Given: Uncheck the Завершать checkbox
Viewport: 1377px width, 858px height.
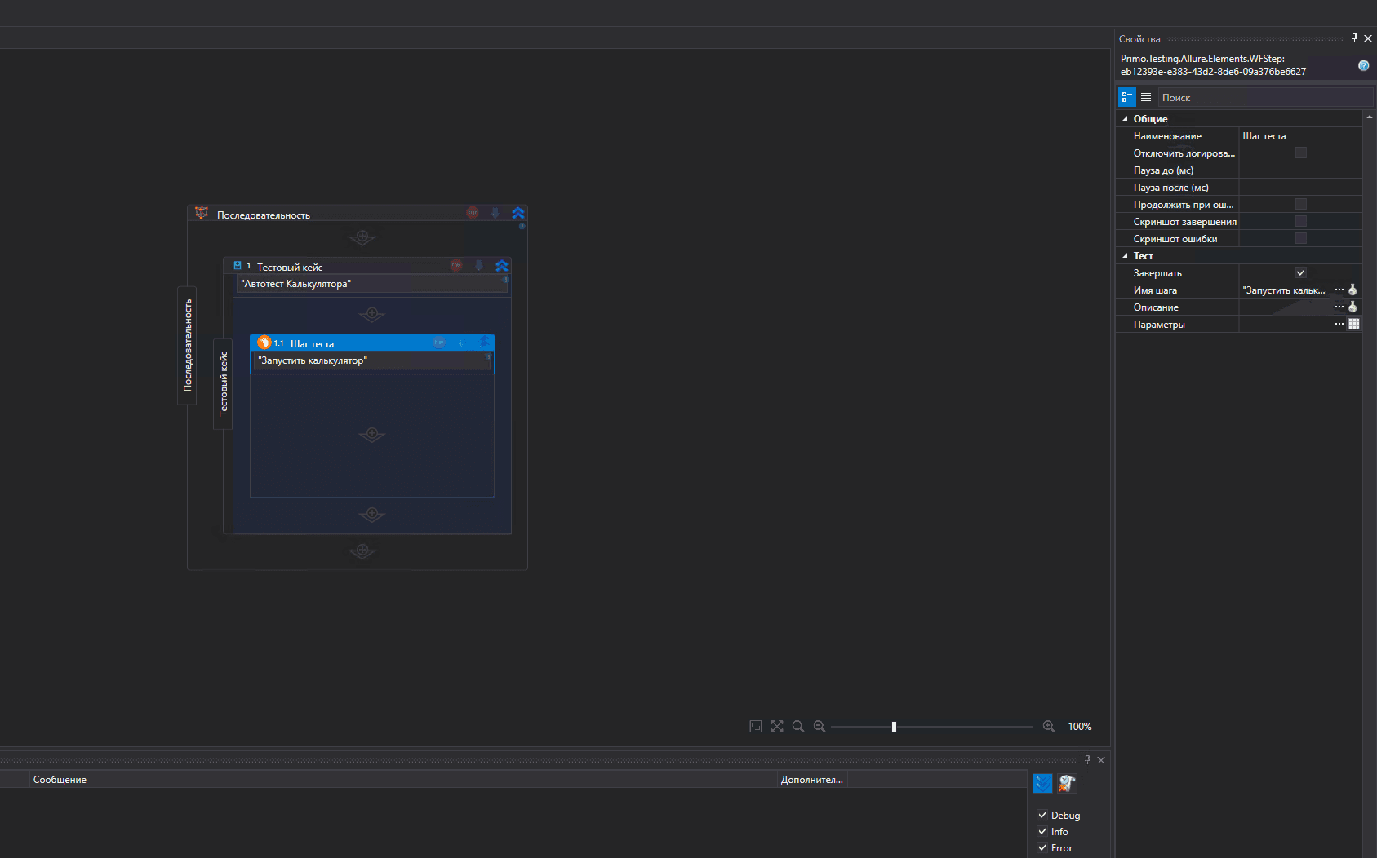Looking at the screenshot, I should (1301, 273).
